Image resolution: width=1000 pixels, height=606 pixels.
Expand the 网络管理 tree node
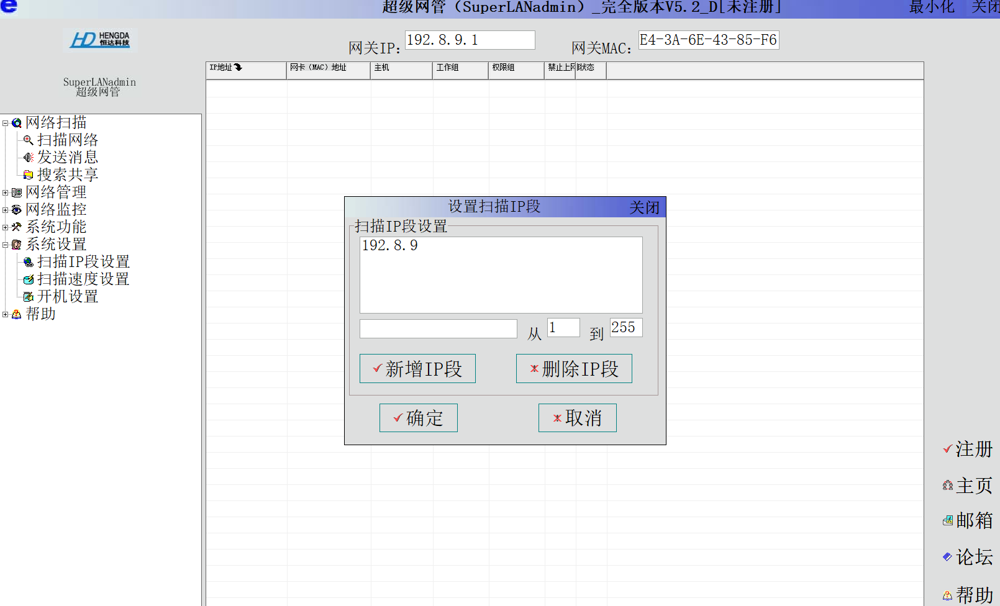(x=6, y=192)
